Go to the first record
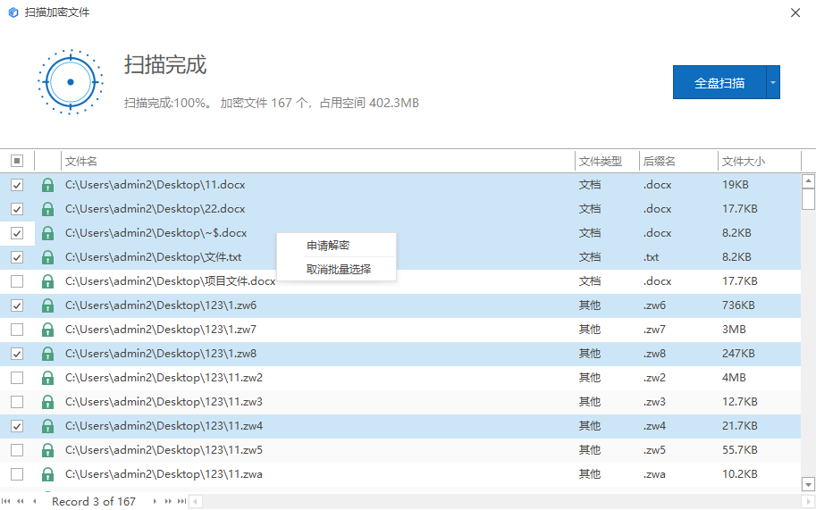This screenshot has height=510, width=816. (x=5, y=501)
